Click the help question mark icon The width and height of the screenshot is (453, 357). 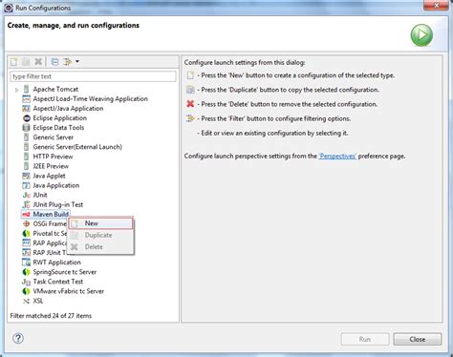(x=18, y=338)
